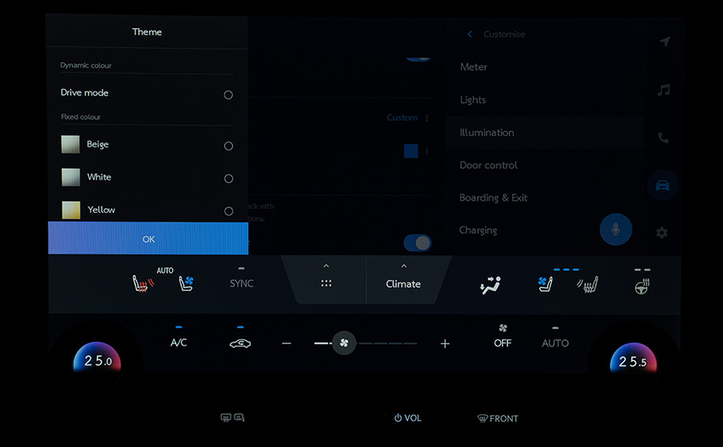Viewport: 723px width, 447px height.
Task: Select the Drive mode radio button
Action: coord(228,95)
